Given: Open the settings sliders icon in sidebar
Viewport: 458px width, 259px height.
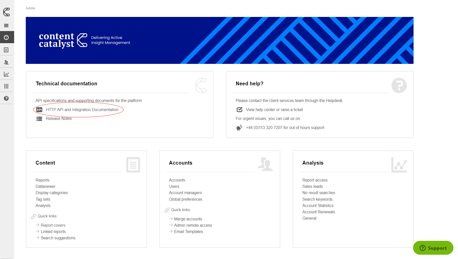Looking at the screenshot, I should (6, 86).
